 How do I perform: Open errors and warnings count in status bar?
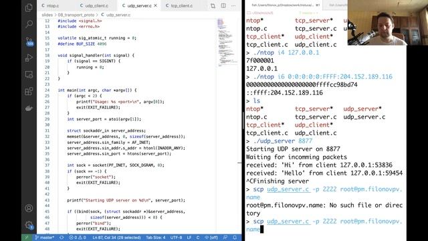click(78, 238)
